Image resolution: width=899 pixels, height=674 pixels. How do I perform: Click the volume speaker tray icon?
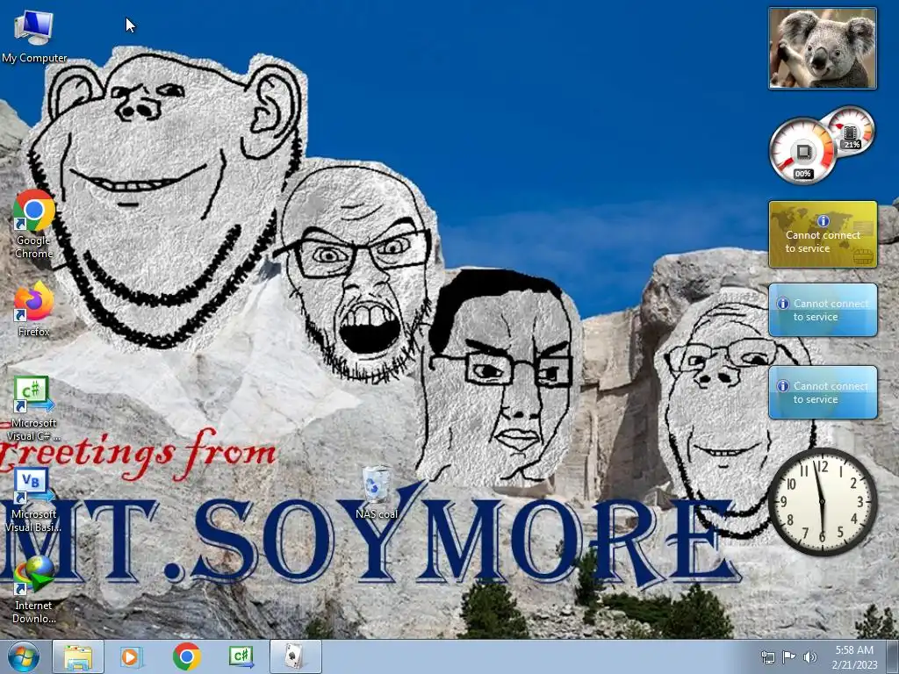(810, 657)
